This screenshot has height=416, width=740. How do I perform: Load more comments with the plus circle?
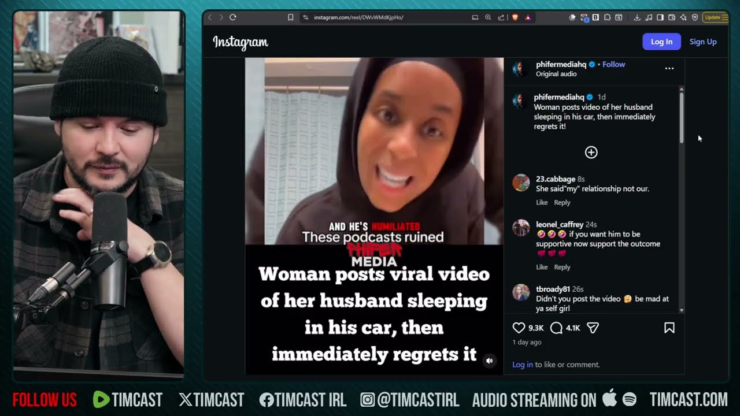pos(591,153)
